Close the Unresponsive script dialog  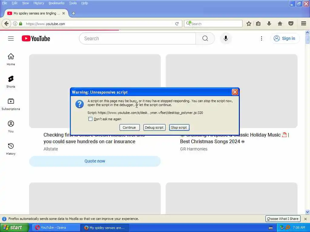click(x=235, y=92)
